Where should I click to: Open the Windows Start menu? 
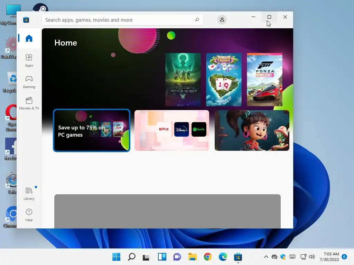tap(116, 257)
